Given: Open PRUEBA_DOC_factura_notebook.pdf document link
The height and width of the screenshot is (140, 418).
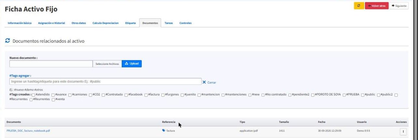Looking at the screenshot, I should click(x=28, y=131).
